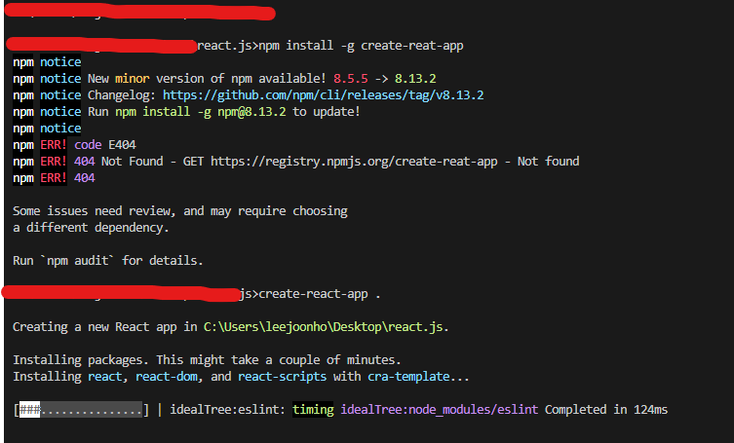Click 'Creating a new React app in' text
The height and width of the screenshot is (443, 734).
tap(105, 327)
